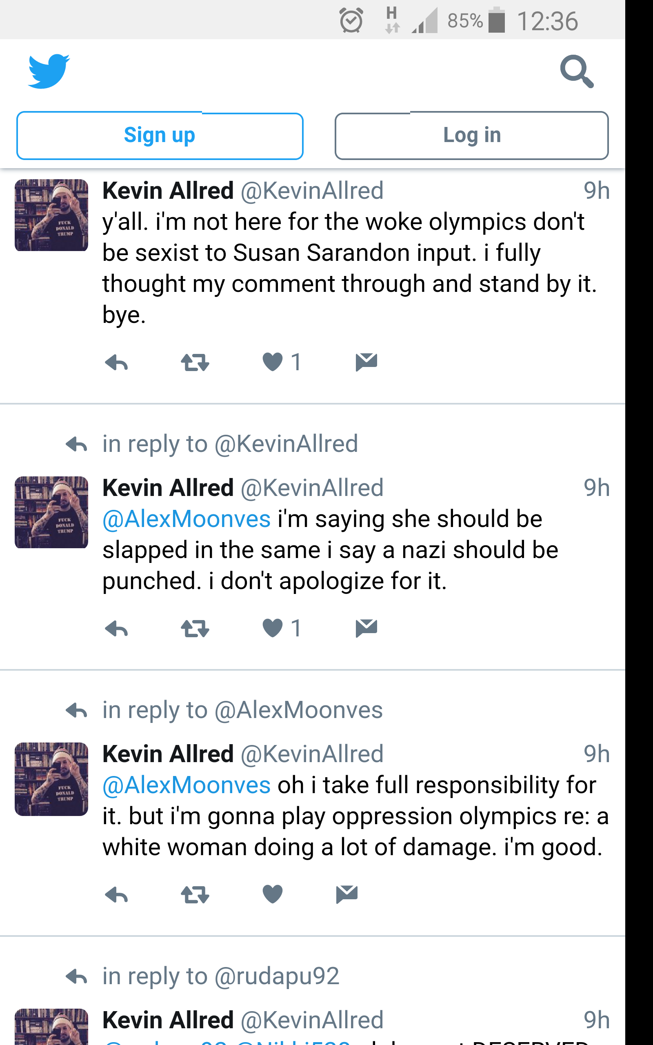This screenshot has width=653, height=1045.
Task: Retweet the oppression olympics tweet
Action: (x=195, y=894)
